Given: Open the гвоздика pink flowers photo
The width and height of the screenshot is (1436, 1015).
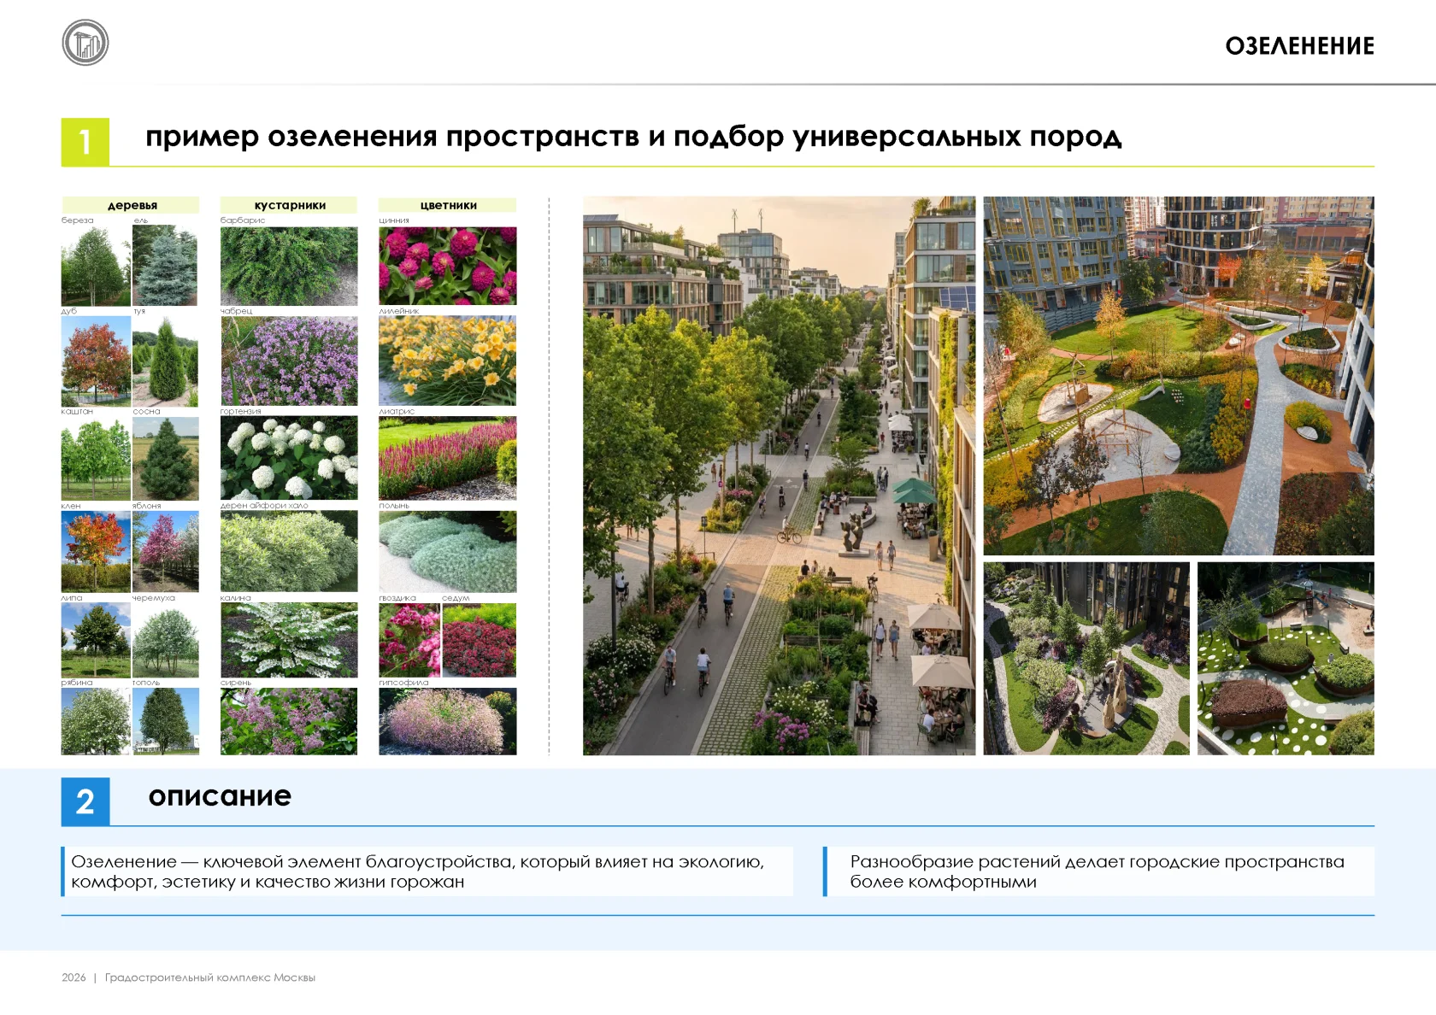Looking at the screenshot, I should 409,641.
